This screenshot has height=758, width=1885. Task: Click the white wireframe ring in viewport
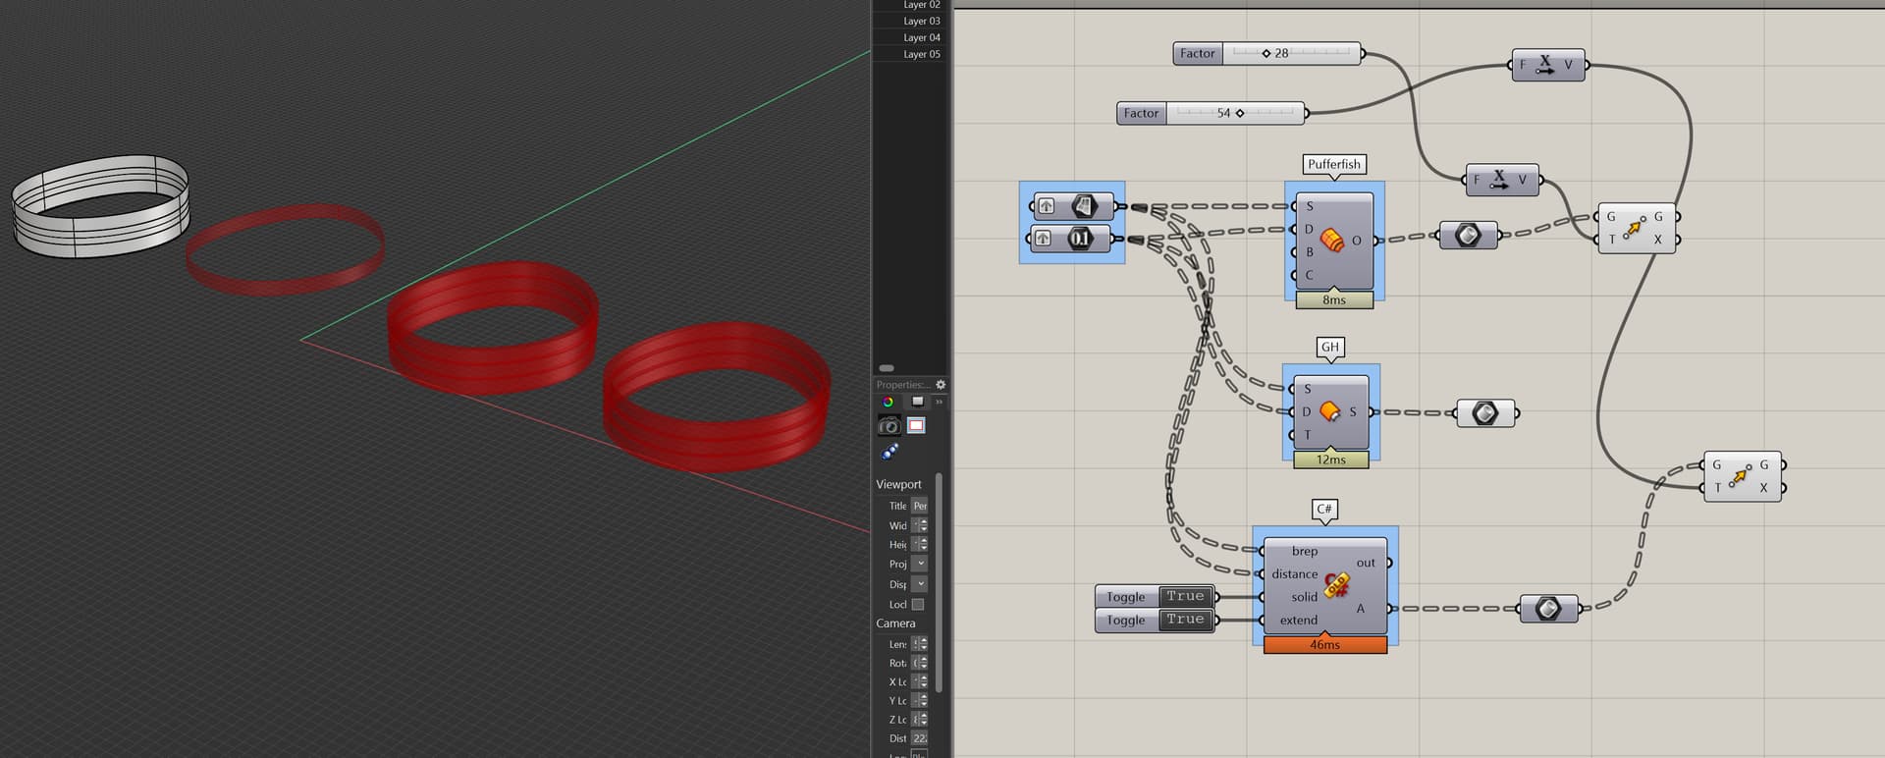(100, 206)
